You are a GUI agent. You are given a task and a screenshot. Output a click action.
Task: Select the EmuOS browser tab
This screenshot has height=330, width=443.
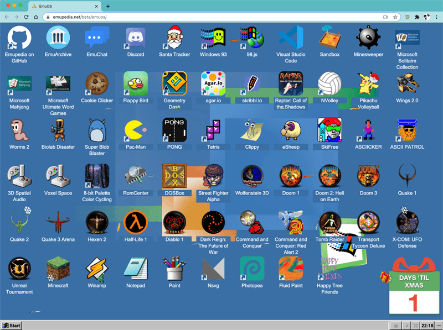64,6
